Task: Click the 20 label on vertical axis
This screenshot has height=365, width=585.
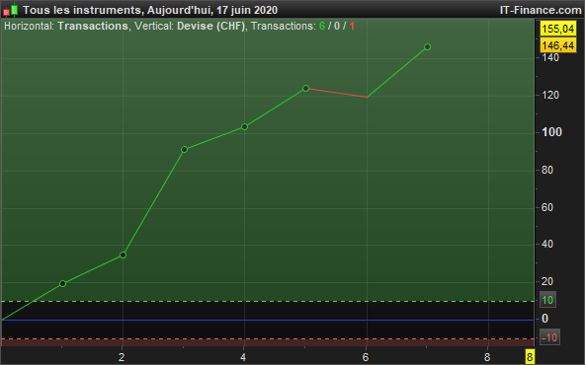Action: point(546,281)
